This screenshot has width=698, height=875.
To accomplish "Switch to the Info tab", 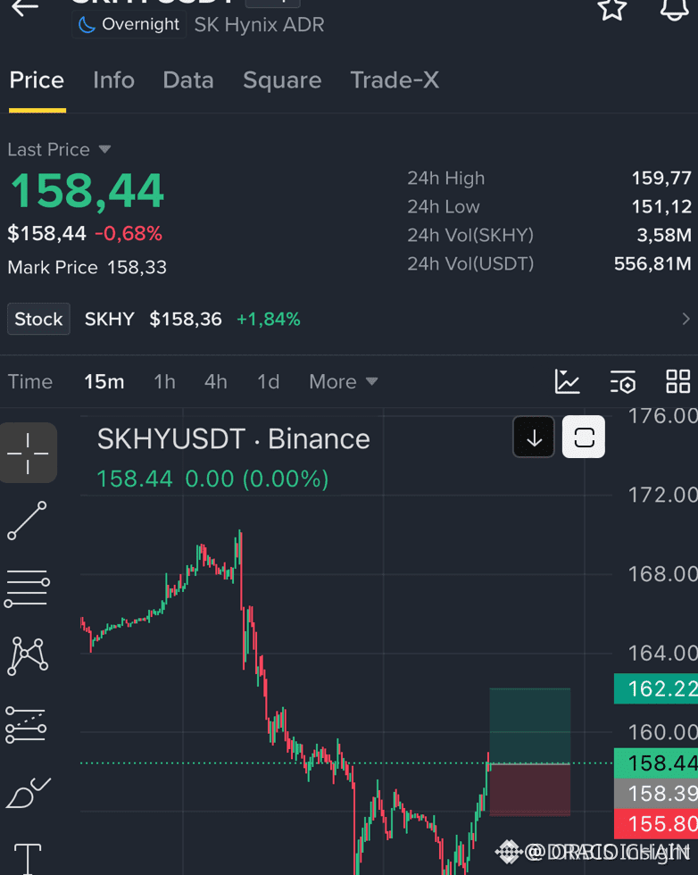I will [x=114, y=81].
